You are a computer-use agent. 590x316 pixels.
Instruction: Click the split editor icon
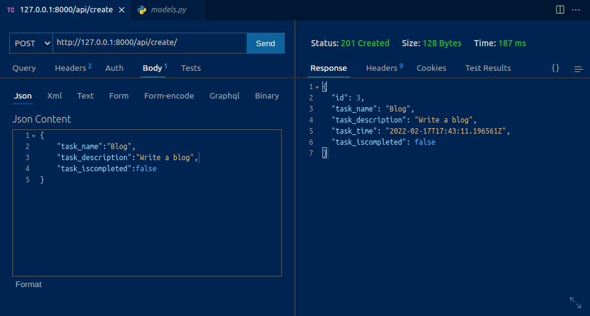coord(560,10)
